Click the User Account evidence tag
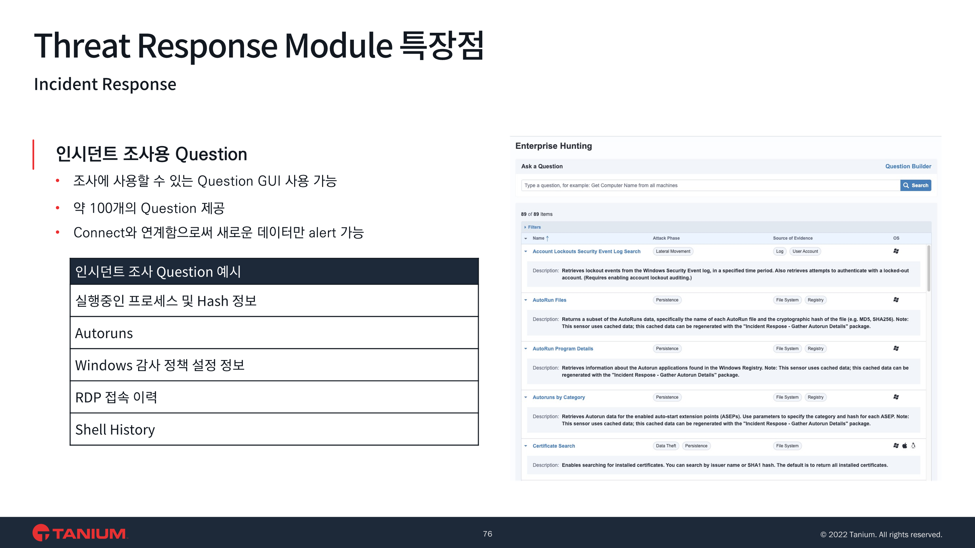The image size is (975, 548). tap(805, 252)
